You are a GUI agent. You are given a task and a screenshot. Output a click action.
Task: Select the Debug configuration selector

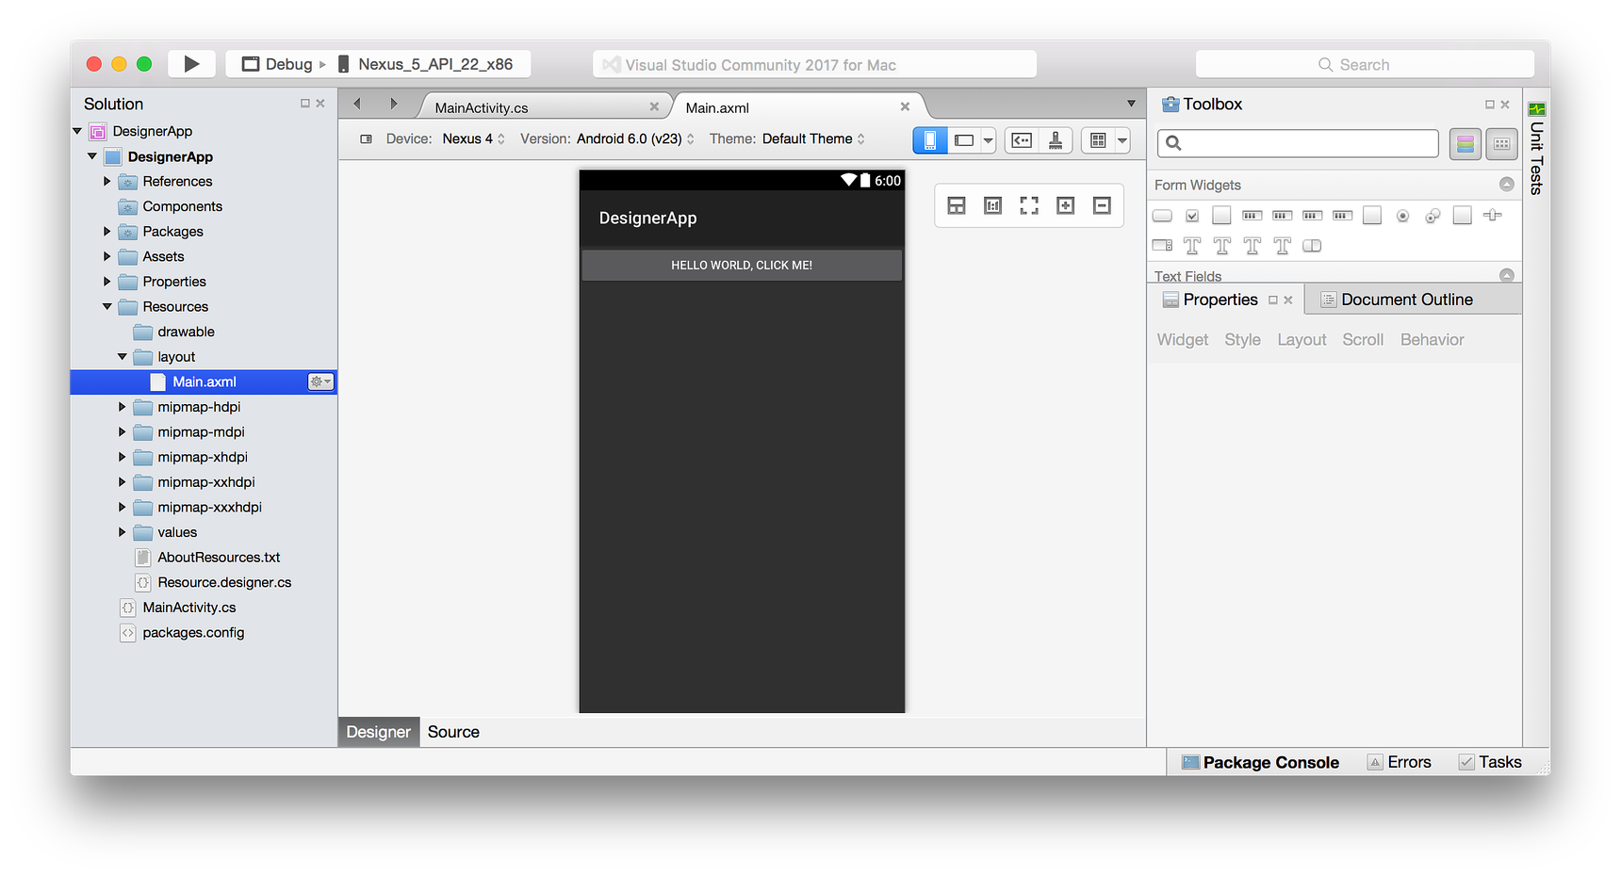pos(277,64)
